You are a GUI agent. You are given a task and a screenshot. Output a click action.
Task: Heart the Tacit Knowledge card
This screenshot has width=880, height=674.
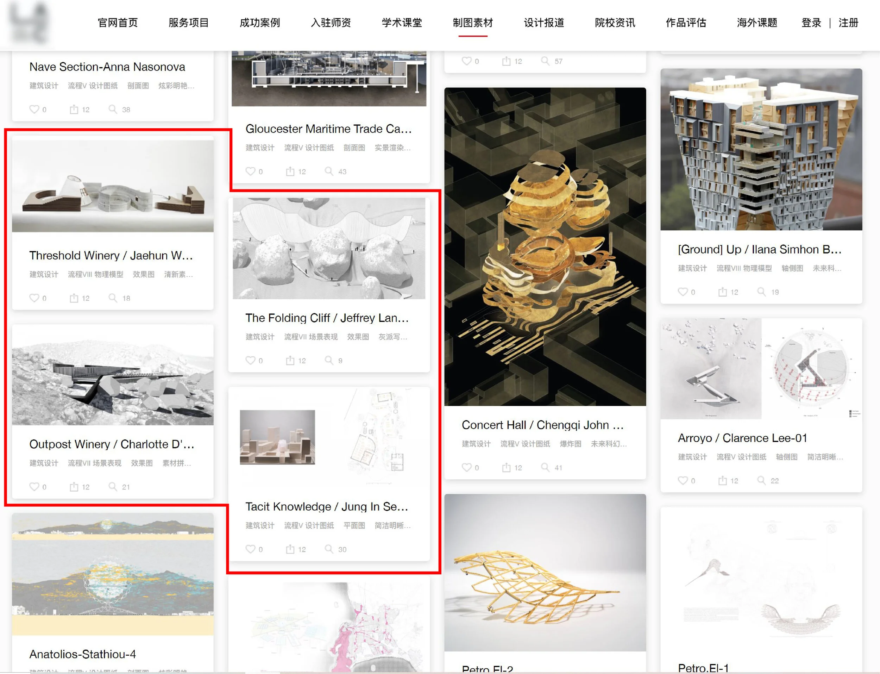(x=250, y=549)
